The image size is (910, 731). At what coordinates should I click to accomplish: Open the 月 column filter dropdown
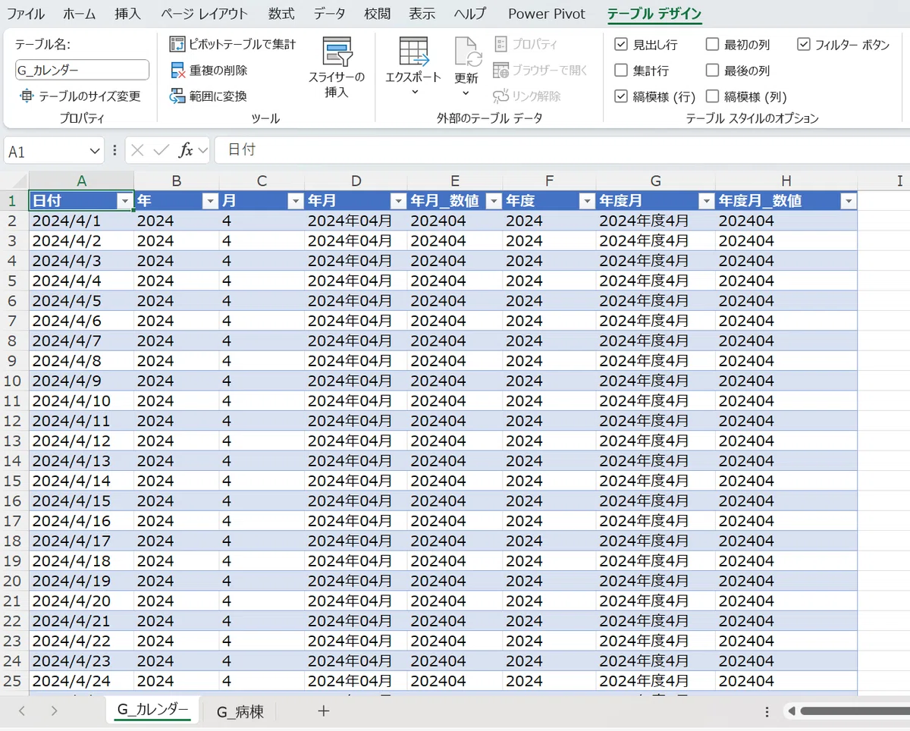(296, 201)
